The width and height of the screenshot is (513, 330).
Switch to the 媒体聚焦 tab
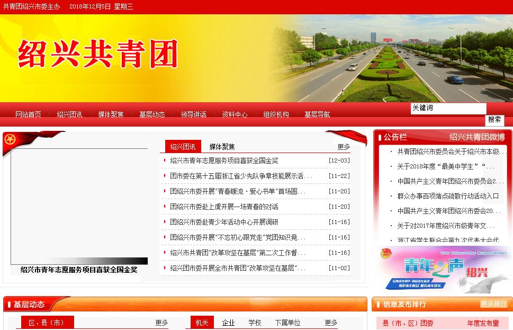[222, 147]
